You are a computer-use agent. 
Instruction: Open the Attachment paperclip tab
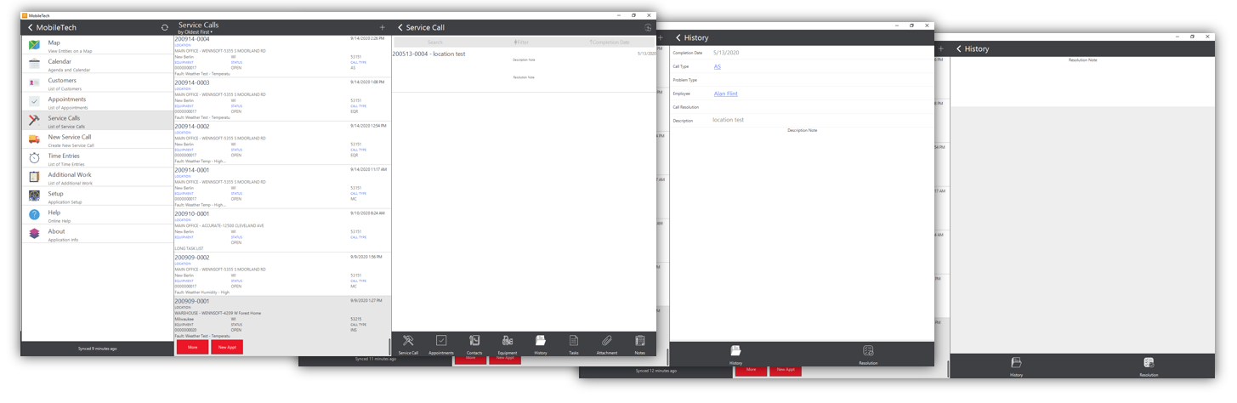606,343
